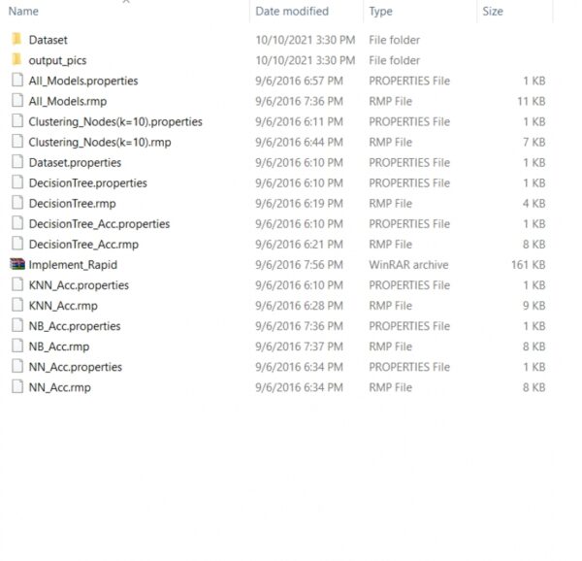Click the Implement_Rapid WinRAR archive icon

point(17,264)
